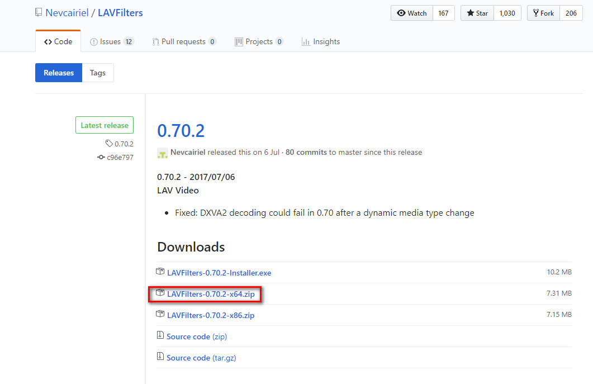This screenshot has height=384, width=593.
Task: Click the package icon next to LAVFilters-0.70.2-Installer.exe
Action: pos(160,272)
